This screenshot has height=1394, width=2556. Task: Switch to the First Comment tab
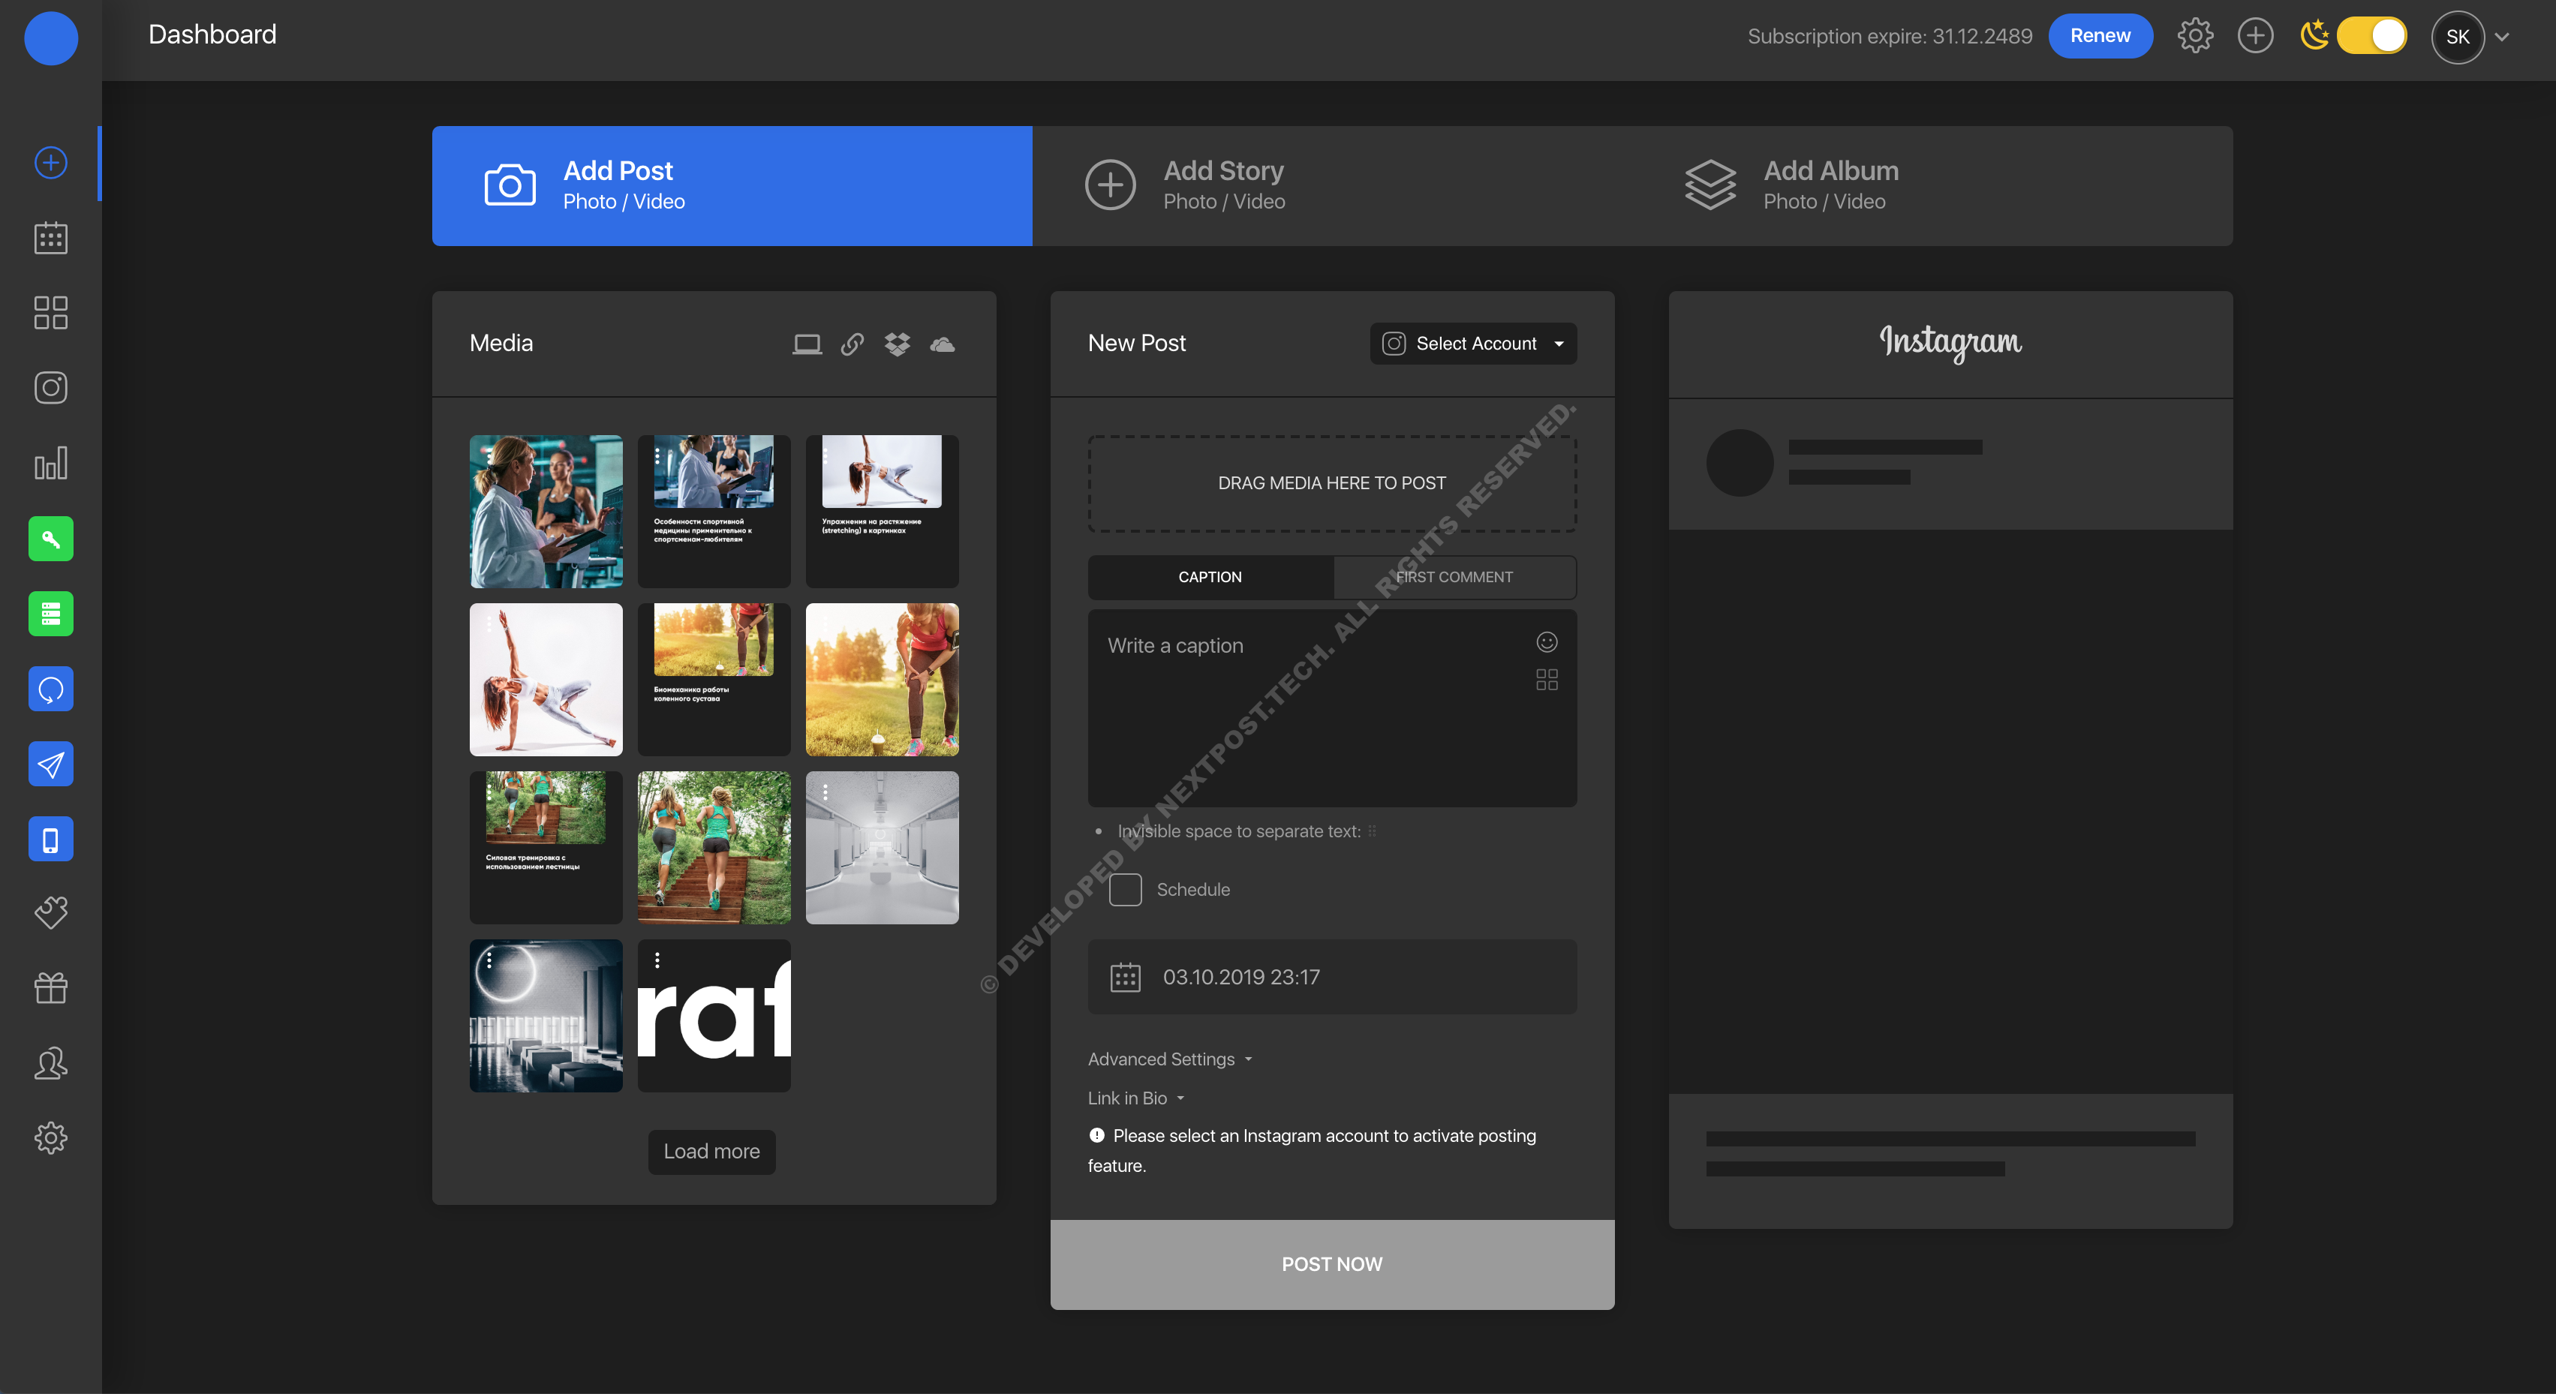click(x=1454, y=576)
